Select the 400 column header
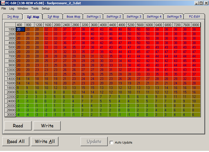The width and height of the screenshot is (209, 152). [x=20, y=25]
